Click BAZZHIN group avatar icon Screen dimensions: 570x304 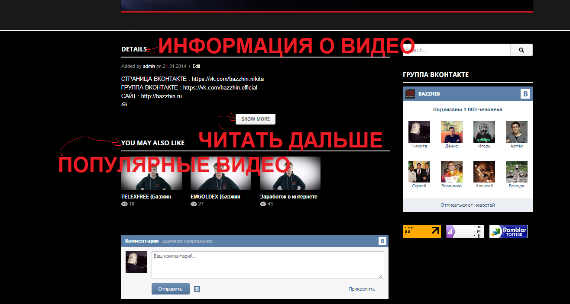click(410, 94)
